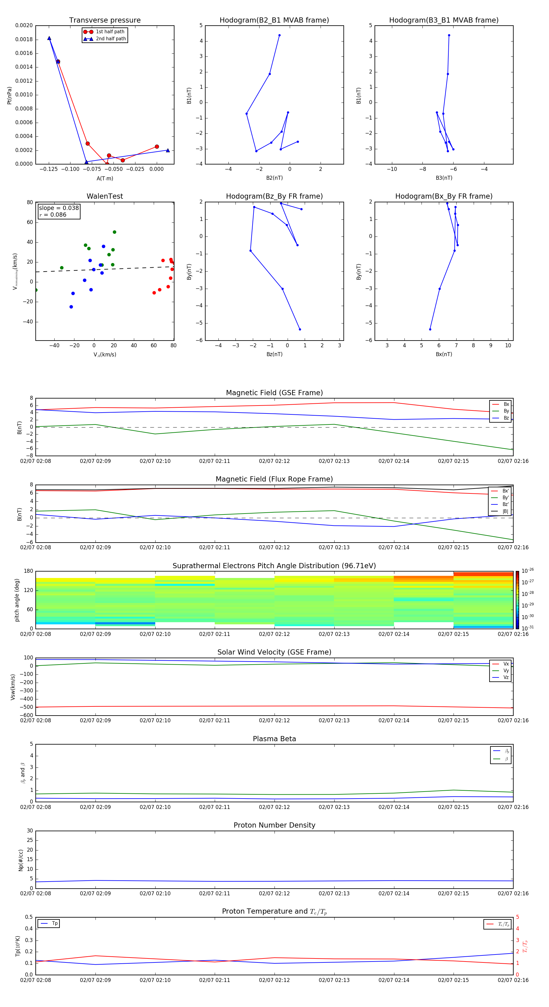
Task: Click the Hodogram(Bz_By FR frame) title
Action: (x=274, y=196)
